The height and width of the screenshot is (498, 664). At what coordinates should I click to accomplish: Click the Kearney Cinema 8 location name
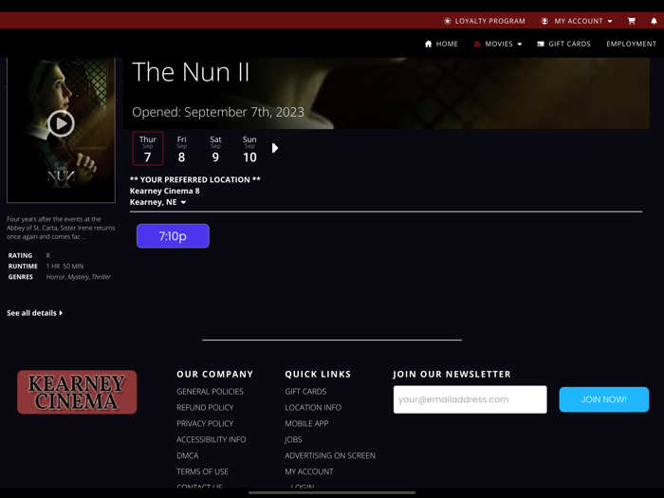click(165, 191)
